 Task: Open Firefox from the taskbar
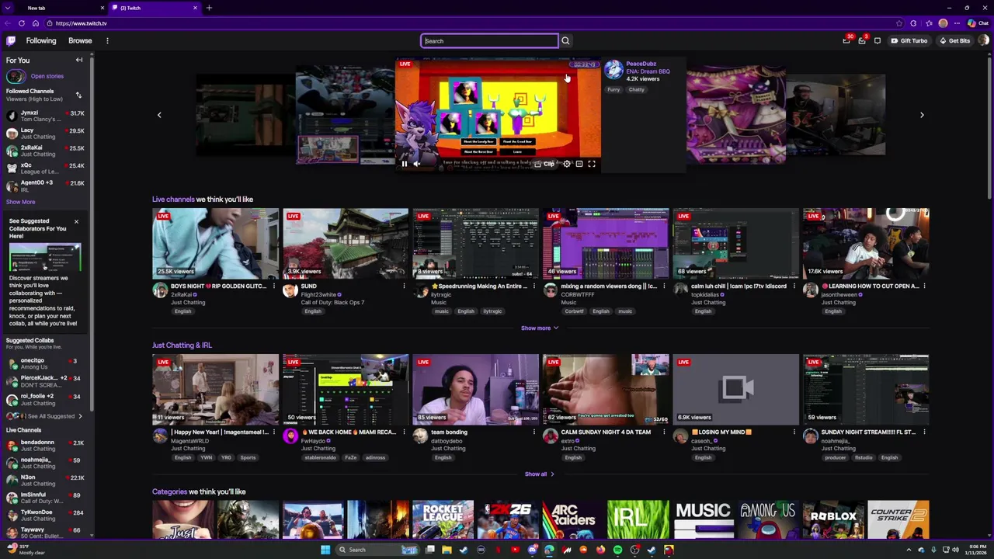[x=600, y=550]
